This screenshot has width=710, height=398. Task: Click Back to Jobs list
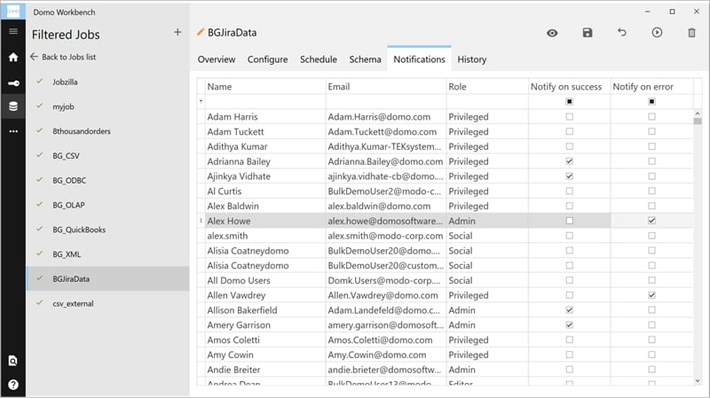[x=63, y=57]
